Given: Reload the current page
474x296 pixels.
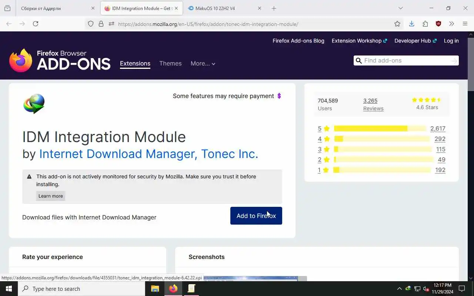Looking at the screenshot, I should (36, 24).
